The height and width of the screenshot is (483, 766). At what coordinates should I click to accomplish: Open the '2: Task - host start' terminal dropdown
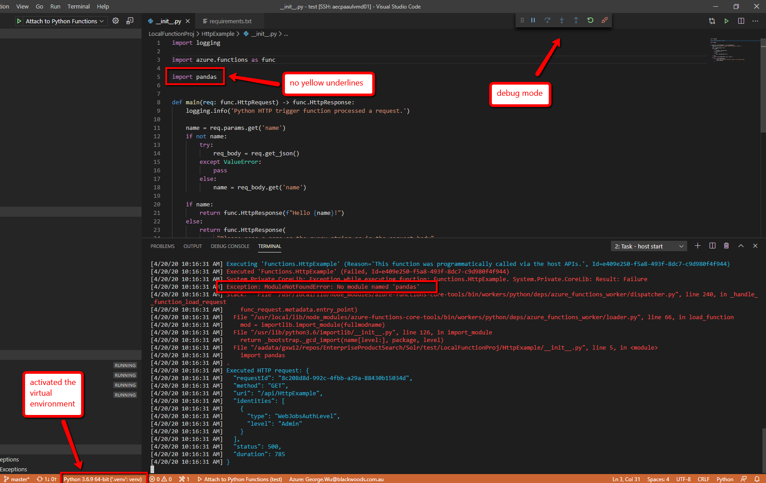click(649, 246)
